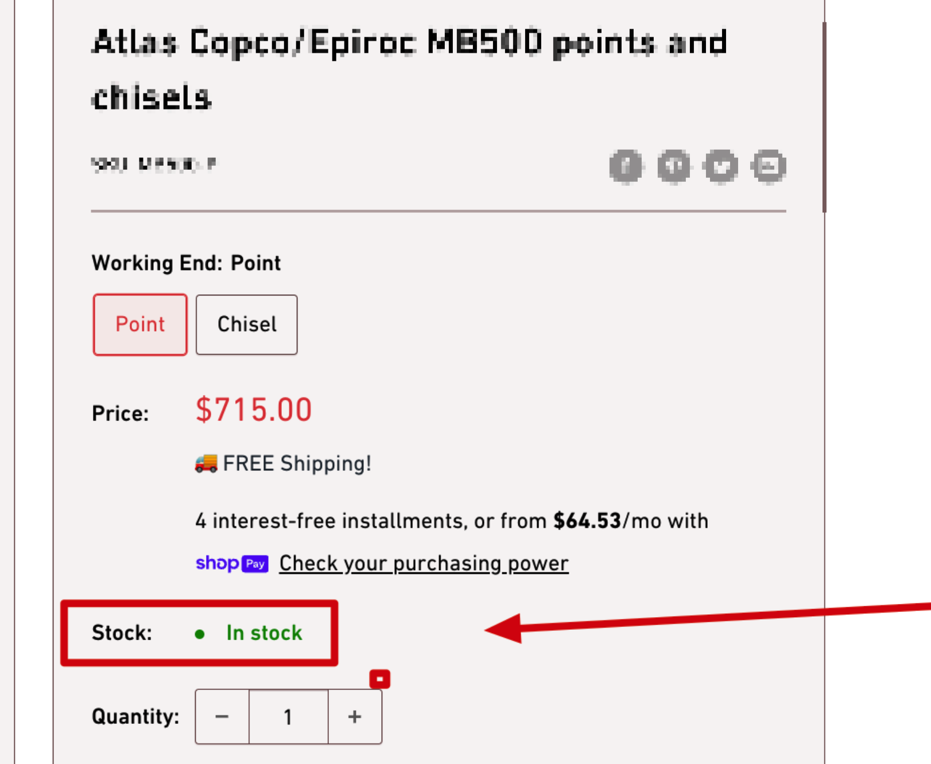This screenshot has width=931, height=764.
Task: Open Check your purchasing power link
Action: tap(424, 563)
